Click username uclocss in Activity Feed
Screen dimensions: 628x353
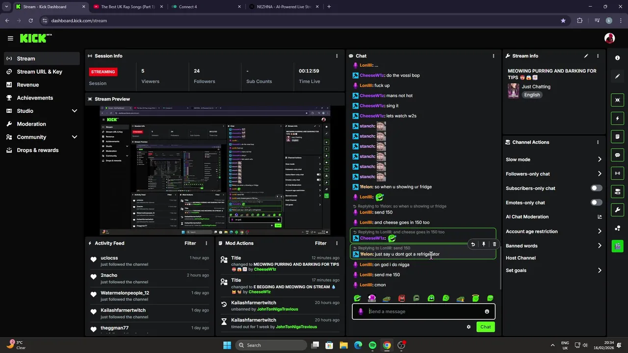(109, 258)
